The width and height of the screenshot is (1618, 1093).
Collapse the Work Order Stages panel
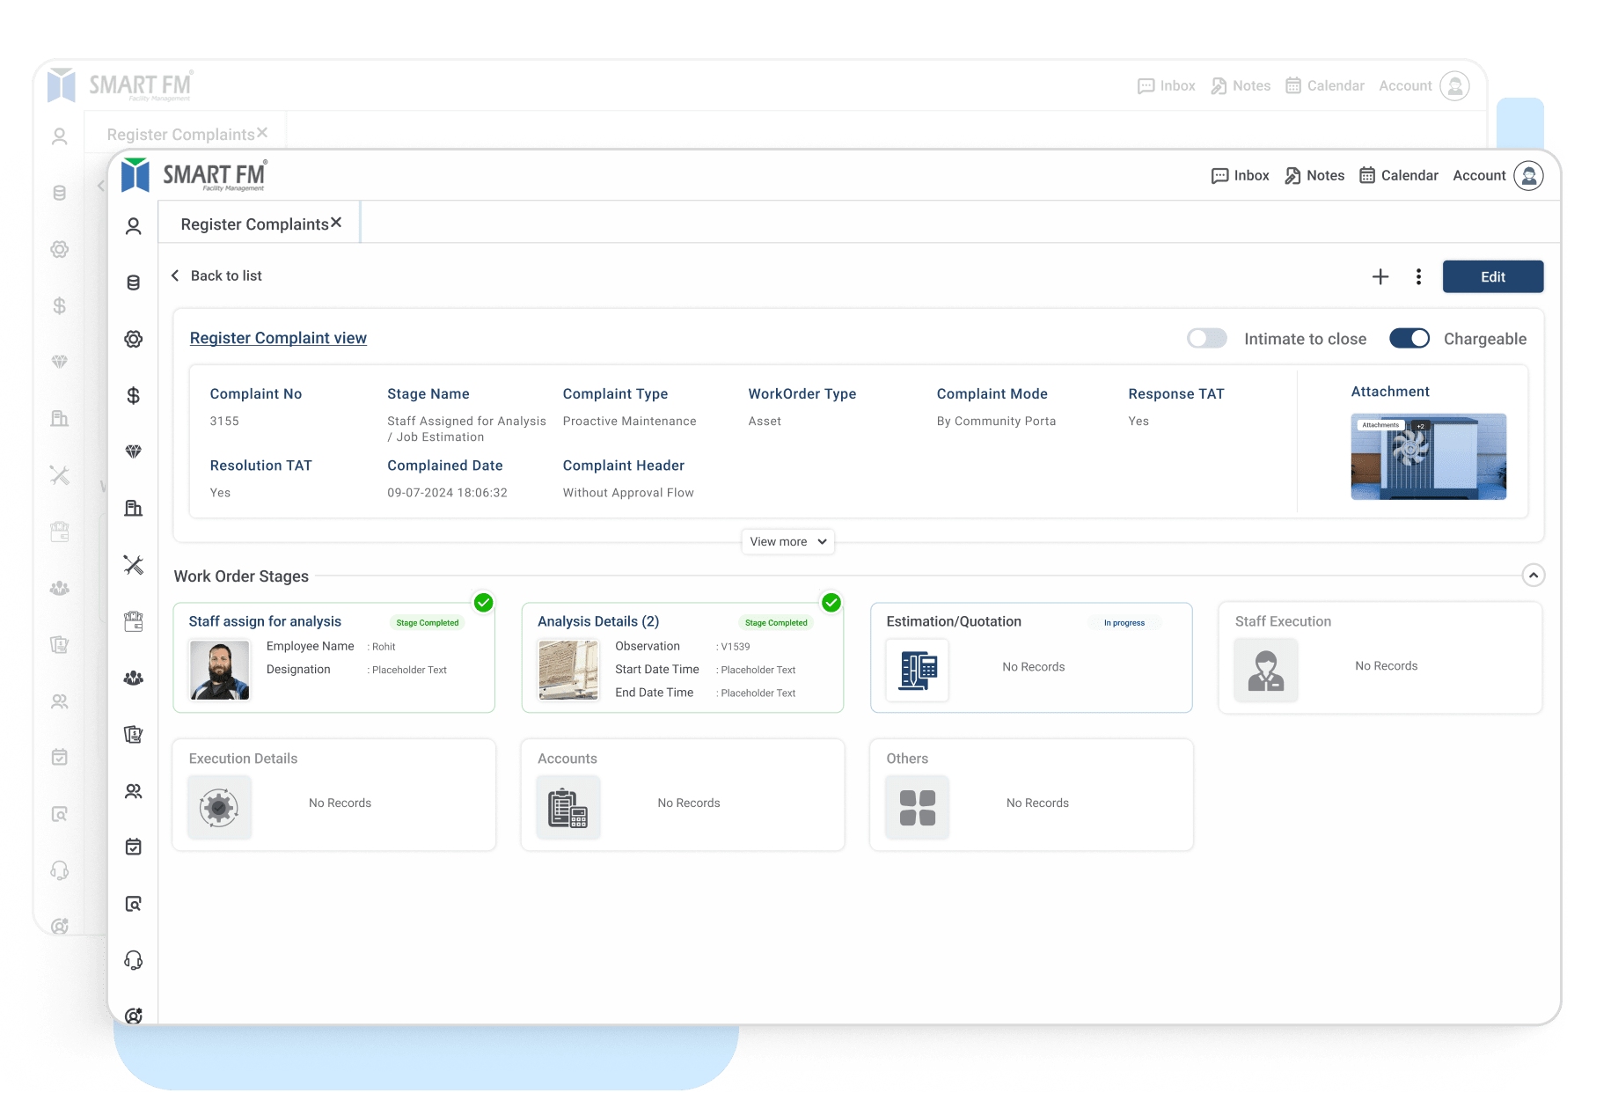[x=1533, y=575]
